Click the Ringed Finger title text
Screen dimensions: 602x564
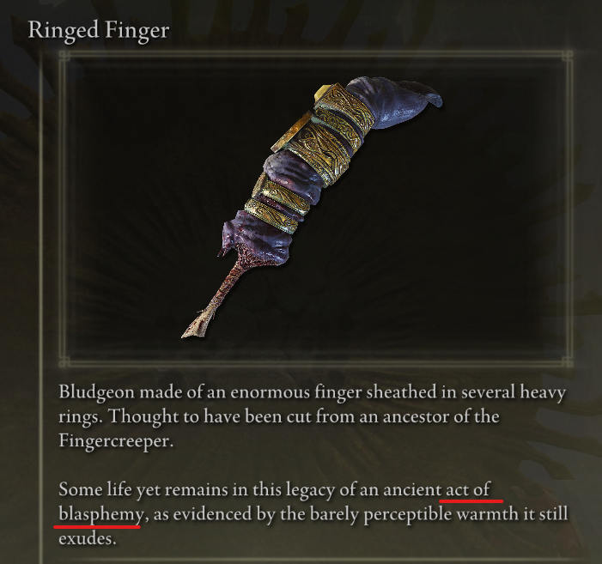point(99,31)
